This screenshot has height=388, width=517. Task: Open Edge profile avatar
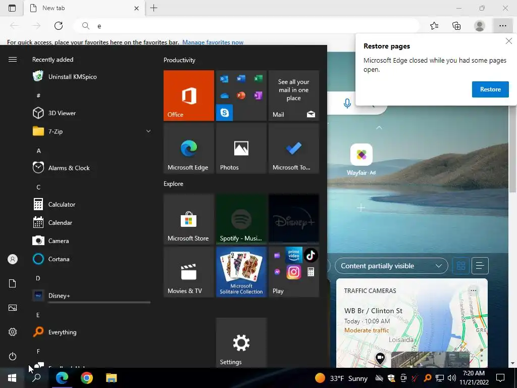(480, 26)
